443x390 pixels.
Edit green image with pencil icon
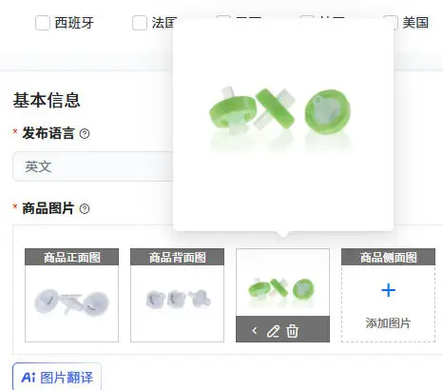click(x=273, y=331)
